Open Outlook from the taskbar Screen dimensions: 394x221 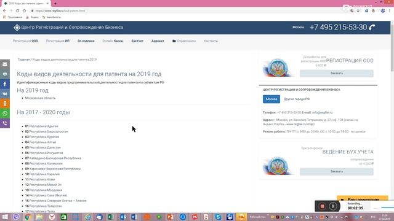pyautogui.click(x=123, y=217)
